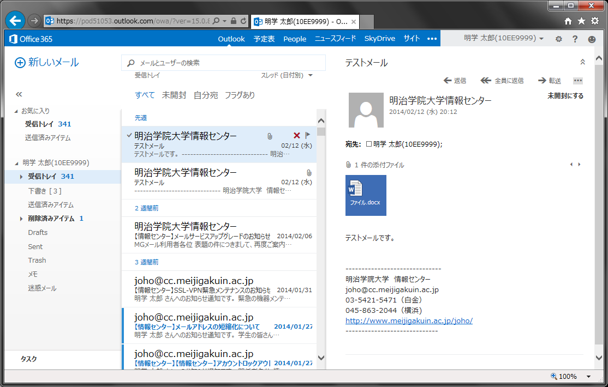Switch to the Outlook tab
This screenshot has height=387, width=608.
click(x=231, y=39)
